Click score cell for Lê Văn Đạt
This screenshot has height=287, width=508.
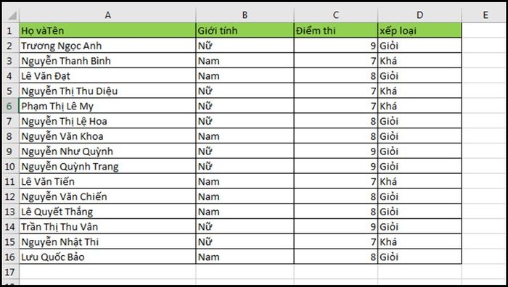click(x=335, y=75)
